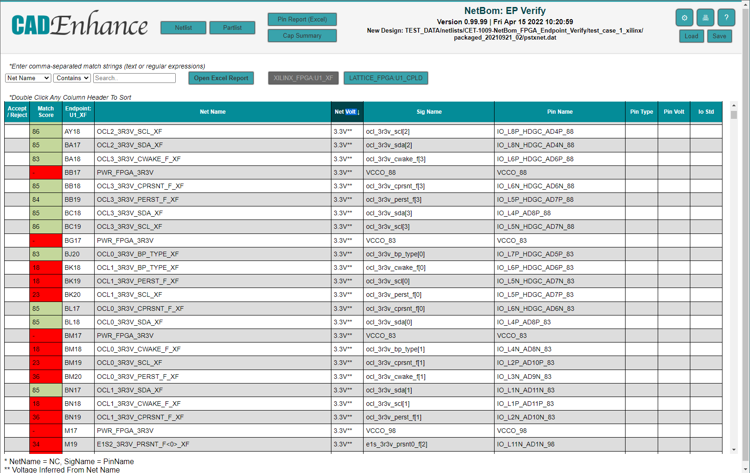Expand the Contains match-type dropdown
The height and width of the screenshot is (473, 750).
[72, 78]
